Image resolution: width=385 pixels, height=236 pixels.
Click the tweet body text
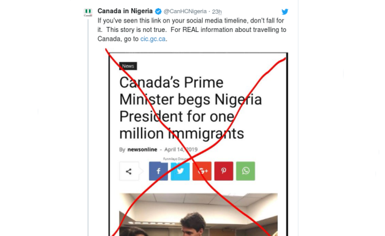pos(192,29)
